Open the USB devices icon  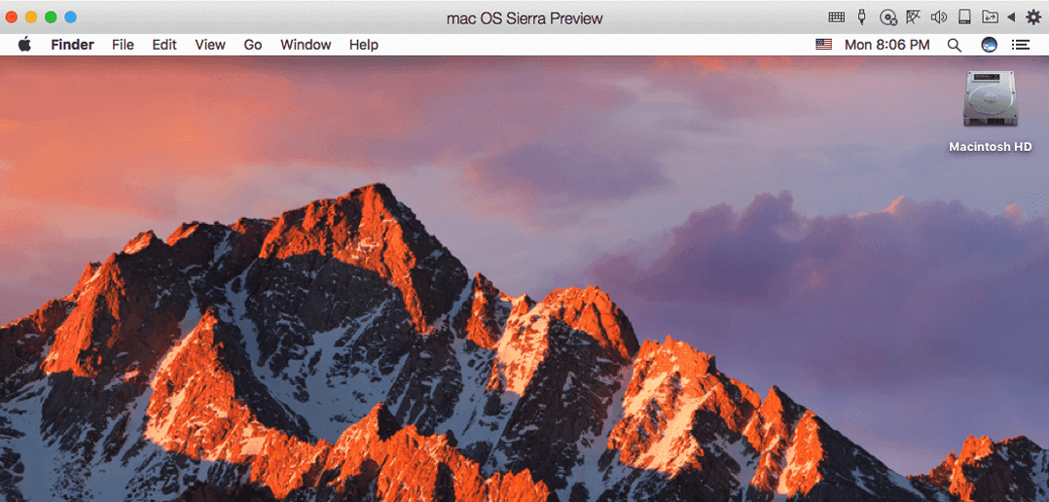tap(862, 17)
